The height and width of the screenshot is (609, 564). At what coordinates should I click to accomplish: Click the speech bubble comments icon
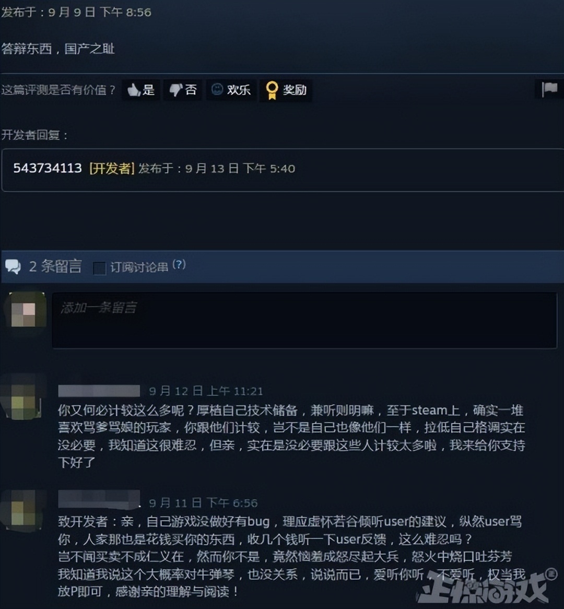[x=13, y=266]
